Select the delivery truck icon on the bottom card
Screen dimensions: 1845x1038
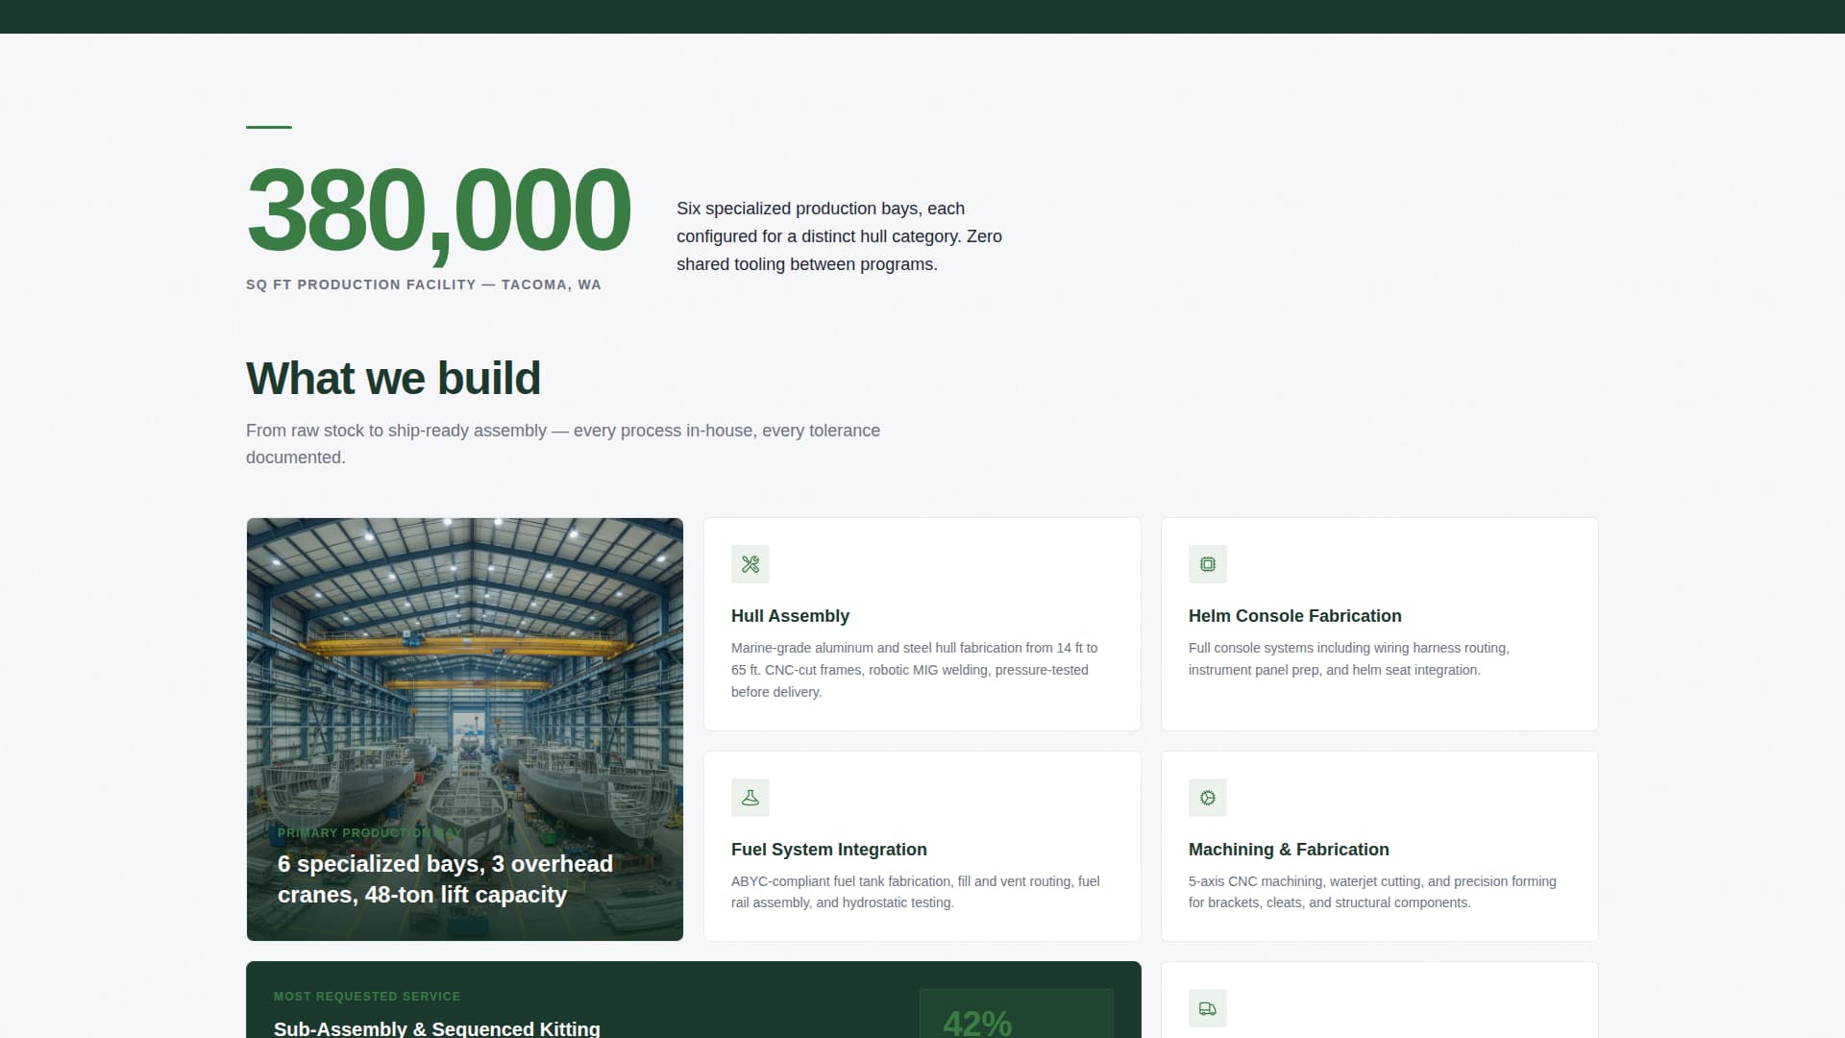(x=1207, y=1008)
